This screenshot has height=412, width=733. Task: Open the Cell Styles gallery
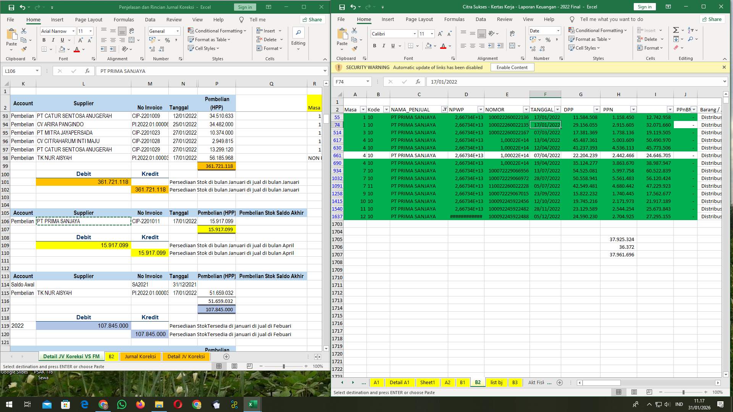tap(203, 48)
